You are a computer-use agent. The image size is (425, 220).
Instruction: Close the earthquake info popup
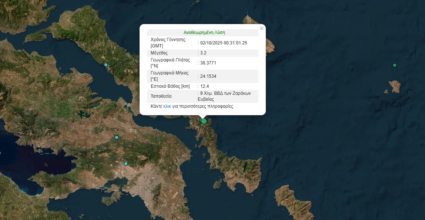[x=262, y=29]
